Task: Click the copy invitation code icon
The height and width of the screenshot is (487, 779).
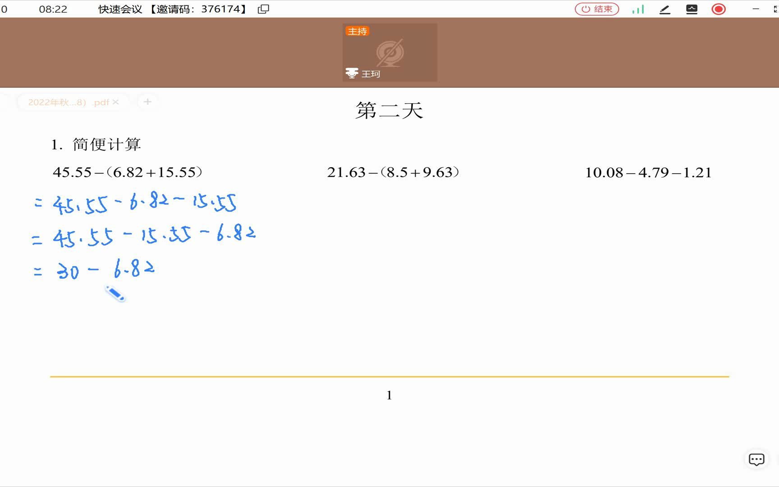Action: [263, 9]
